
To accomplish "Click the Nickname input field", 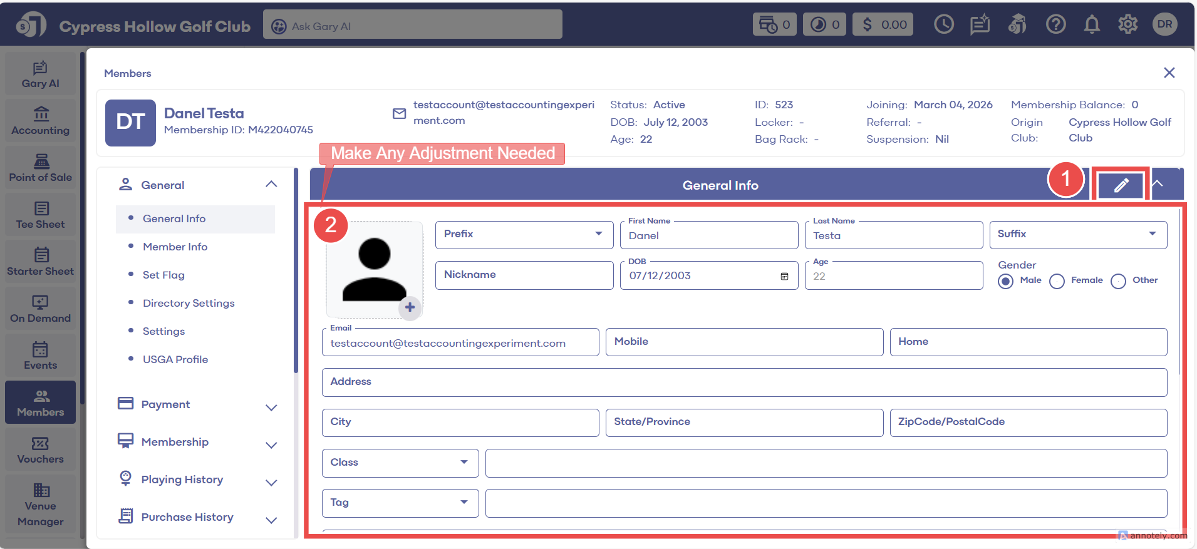I will coord(524,275).
